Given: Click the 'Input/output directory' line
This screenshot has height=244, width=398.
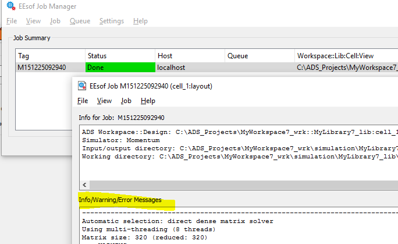Looking at the screenshot, I should 240,148.
